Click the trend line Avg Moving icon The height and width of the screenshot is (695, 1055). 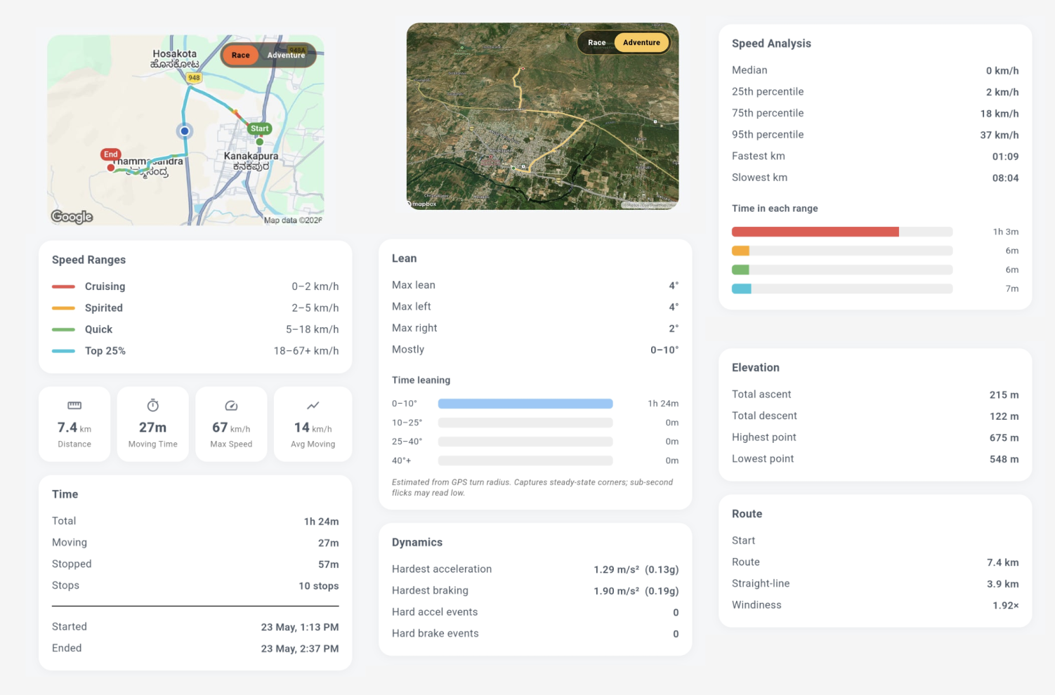[x=313, y=406]
